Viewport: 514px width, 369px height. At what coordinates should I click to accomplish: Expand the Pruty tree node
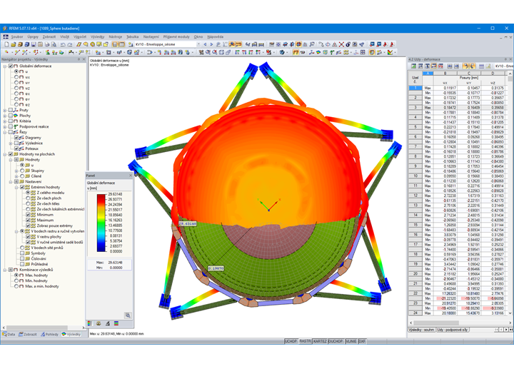click(x=5, y=110)
